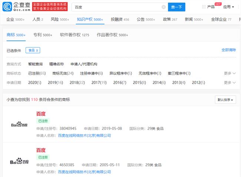Viewport: 241px width, 177px height.
Task: Clear the search box with the X icon
Action: (x=164, y=7)
